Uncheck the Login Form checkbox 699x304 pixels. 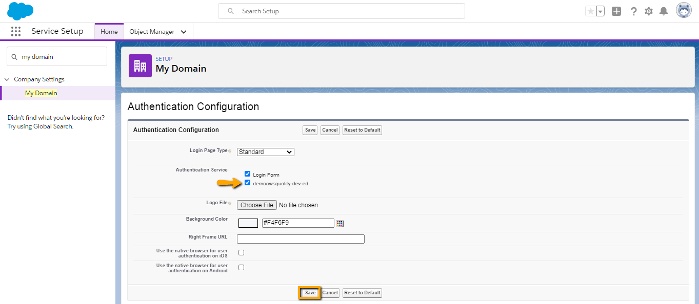click(x=248, y=174)
